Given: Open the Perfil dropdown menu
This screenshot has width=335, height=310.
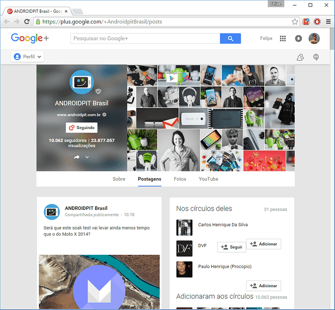Looking at the screenshot, I should [27, 57].
